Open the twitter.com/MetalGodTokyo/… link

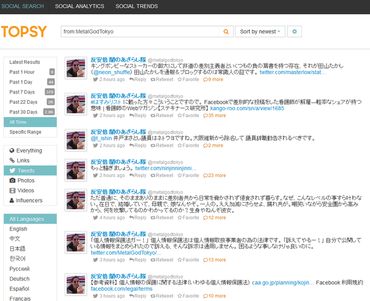coord(126,253)
